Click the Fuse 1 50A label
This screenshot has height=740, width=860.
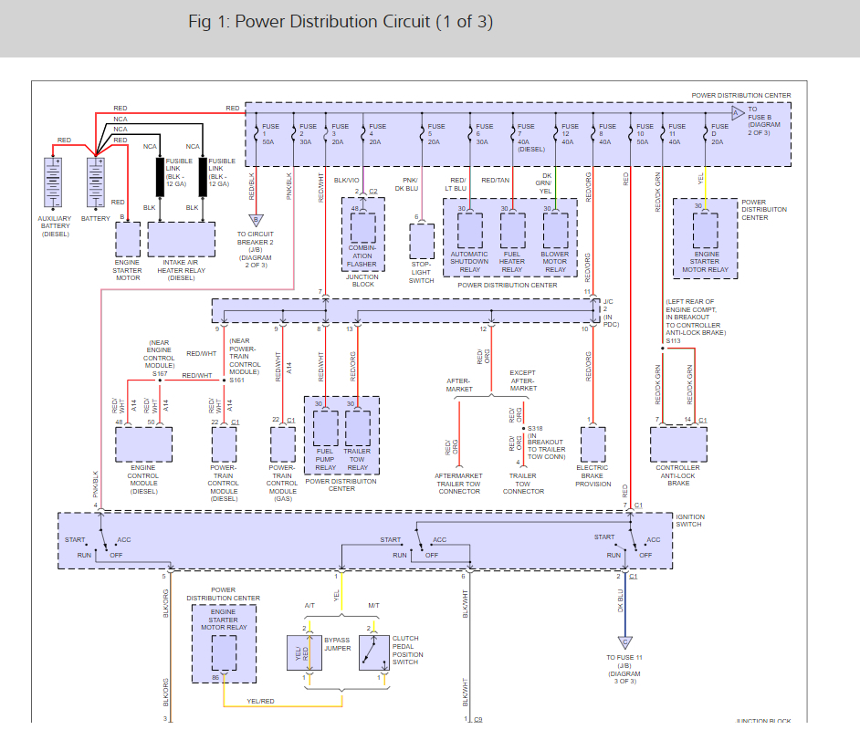[x=270, y=134]
